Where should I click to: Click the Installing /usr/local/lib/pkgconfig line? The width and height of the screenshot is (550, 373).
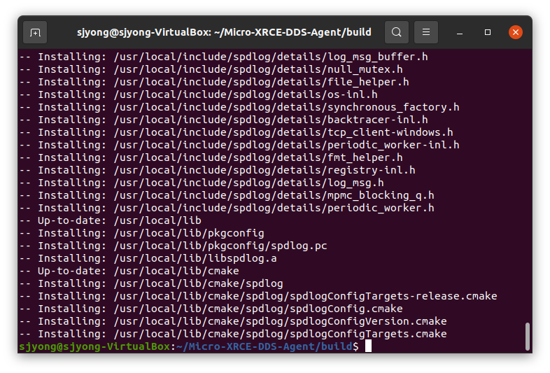click(142, 234)
